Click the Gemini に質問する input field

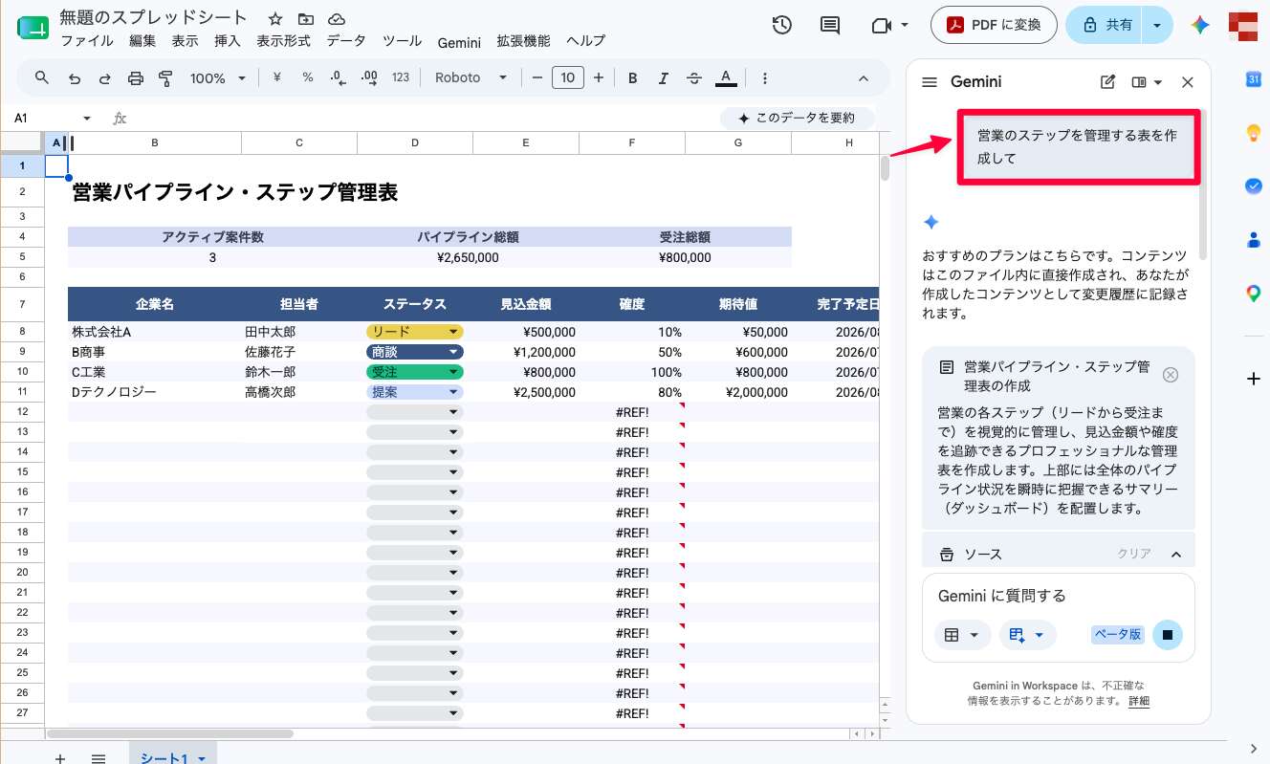coord(1059,596)
